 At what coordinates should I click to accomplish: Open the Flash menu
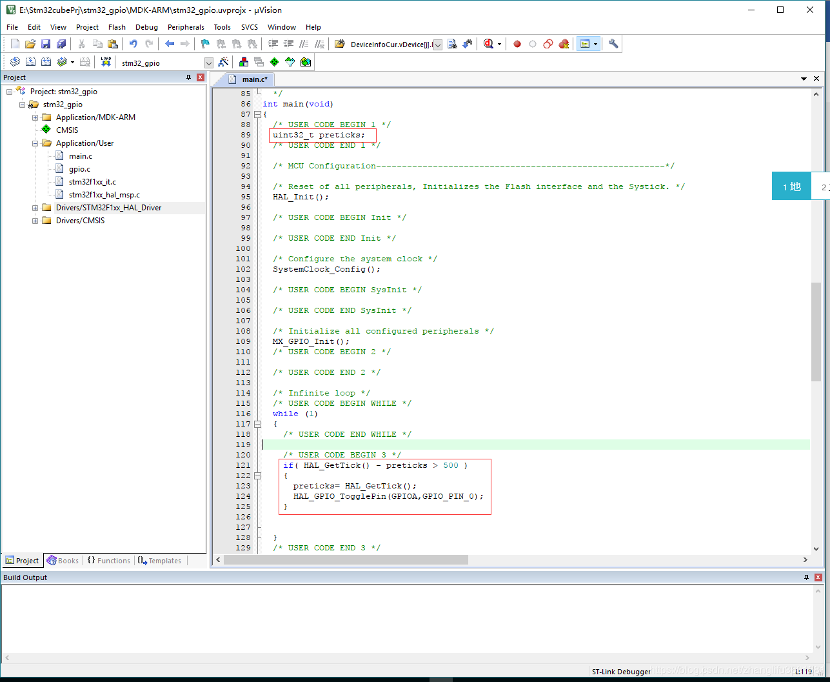(x=117, y=27)
